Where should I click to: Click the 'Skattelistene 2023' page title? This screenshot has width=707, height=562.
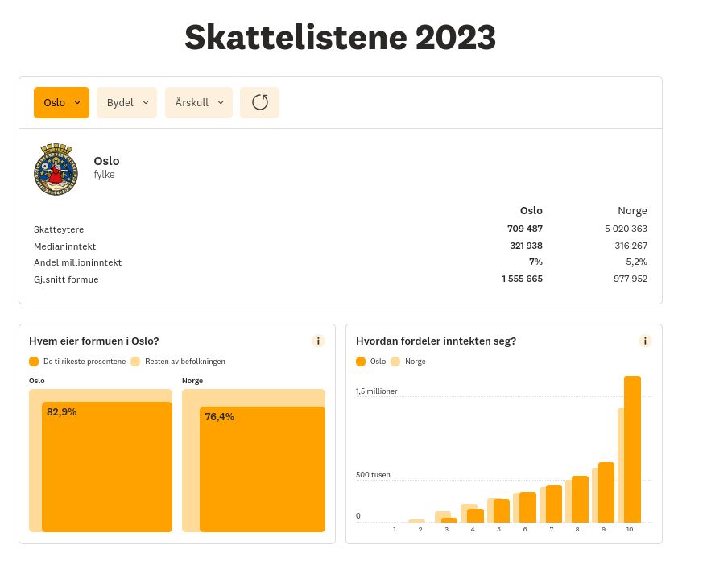[340, 37]
